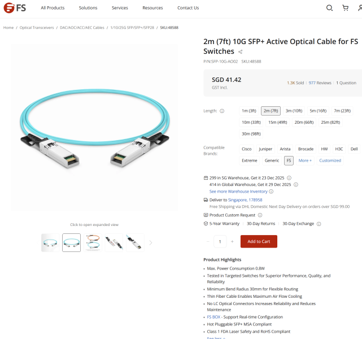Click info icon next to 30-Day Exchange
This screenshot has width=362, height=339.
[x=319, y=224]
